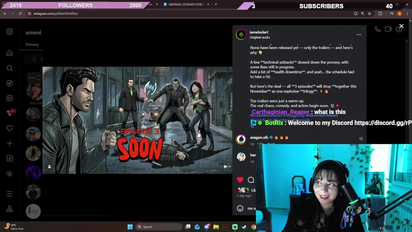Open browser Extensions puzzle icon
Image resolution: width=412 pixels, height=232 pixels.
[x=380, y=14]
